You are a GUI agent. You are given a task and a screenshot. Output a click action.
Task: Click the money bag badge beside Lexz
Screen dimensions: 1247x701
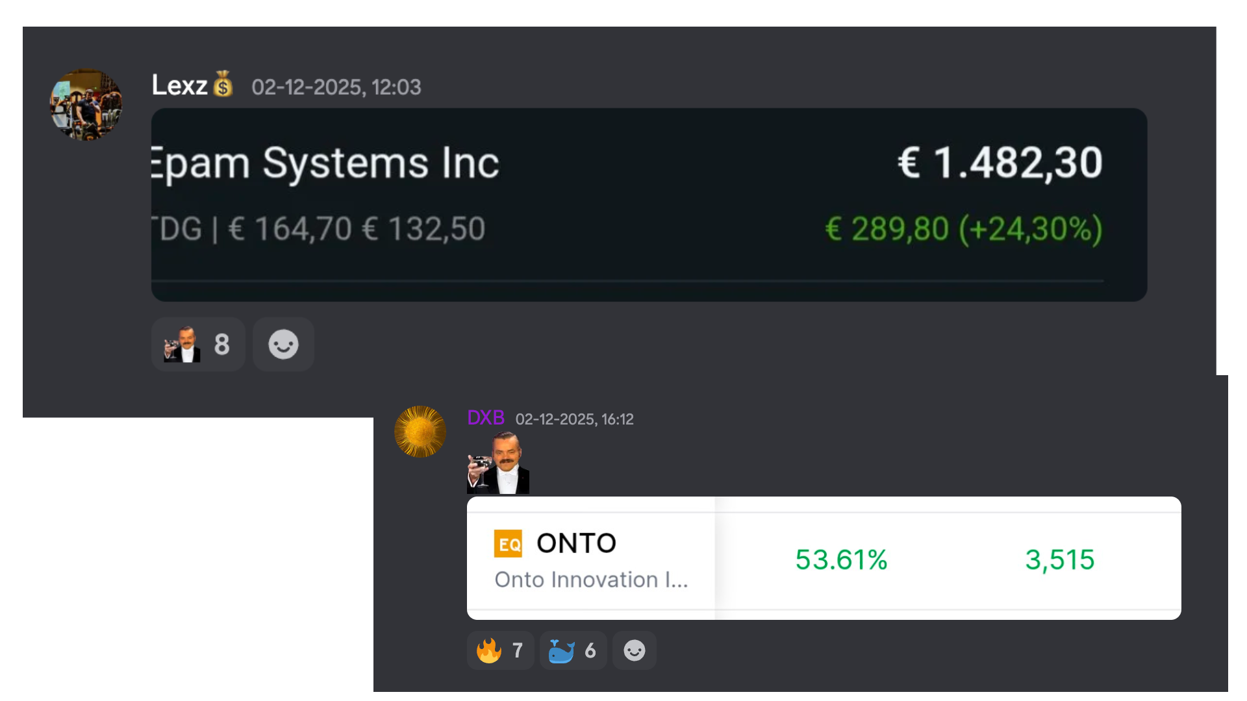tap(223, 84)
